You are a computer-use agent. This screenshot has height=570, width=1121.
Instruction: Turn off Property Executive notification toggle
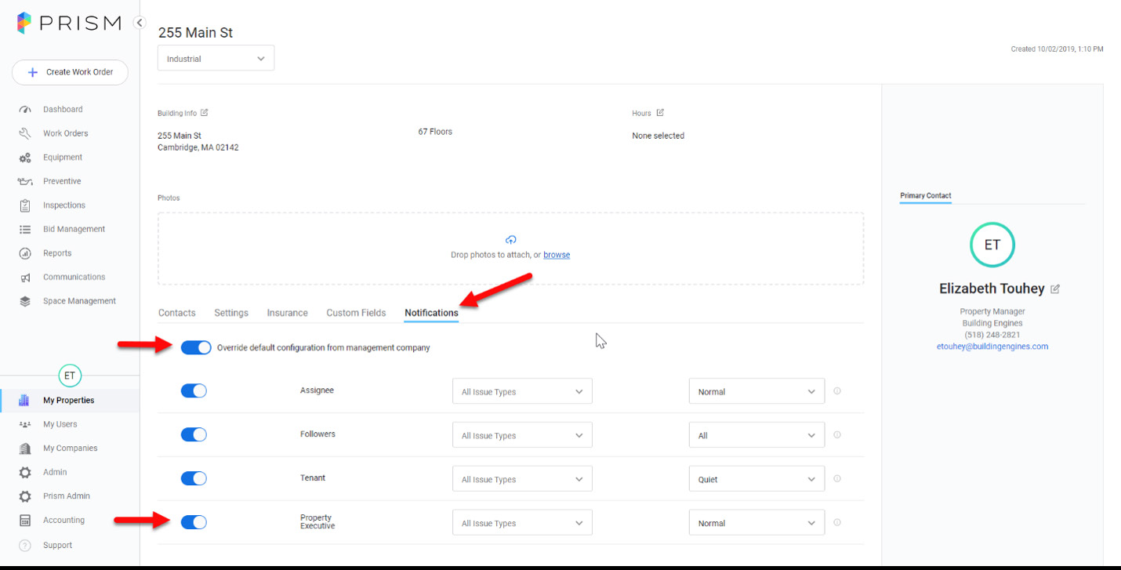click(194, 522)
